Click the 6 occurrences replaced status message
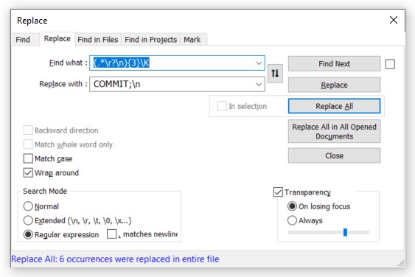This screenshot has height=277, width=415. coord(115,259)
